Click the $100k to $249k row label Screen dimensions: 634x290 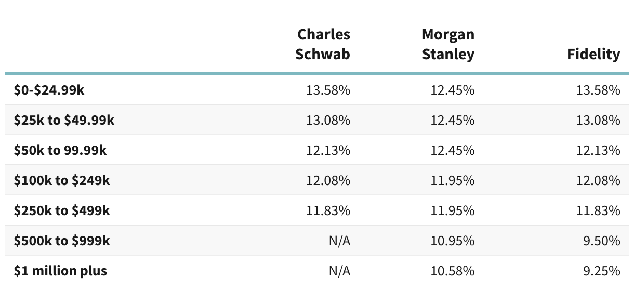62,180
